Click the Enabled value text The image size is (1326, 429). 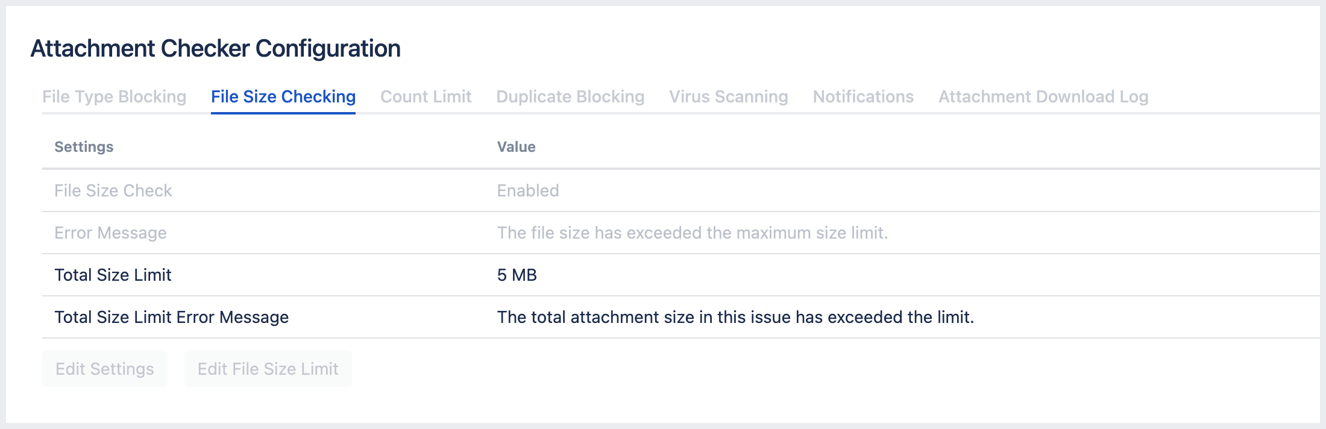(528, 191)
